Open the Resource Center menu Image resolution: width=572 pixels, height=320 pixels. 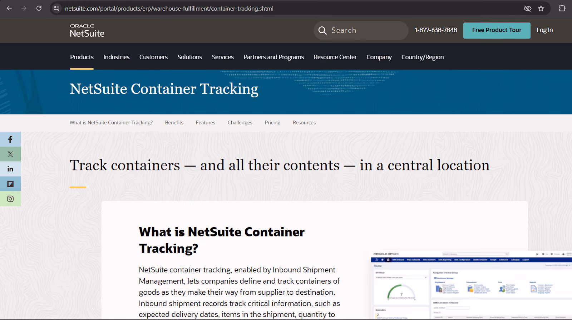coord(335,57)
